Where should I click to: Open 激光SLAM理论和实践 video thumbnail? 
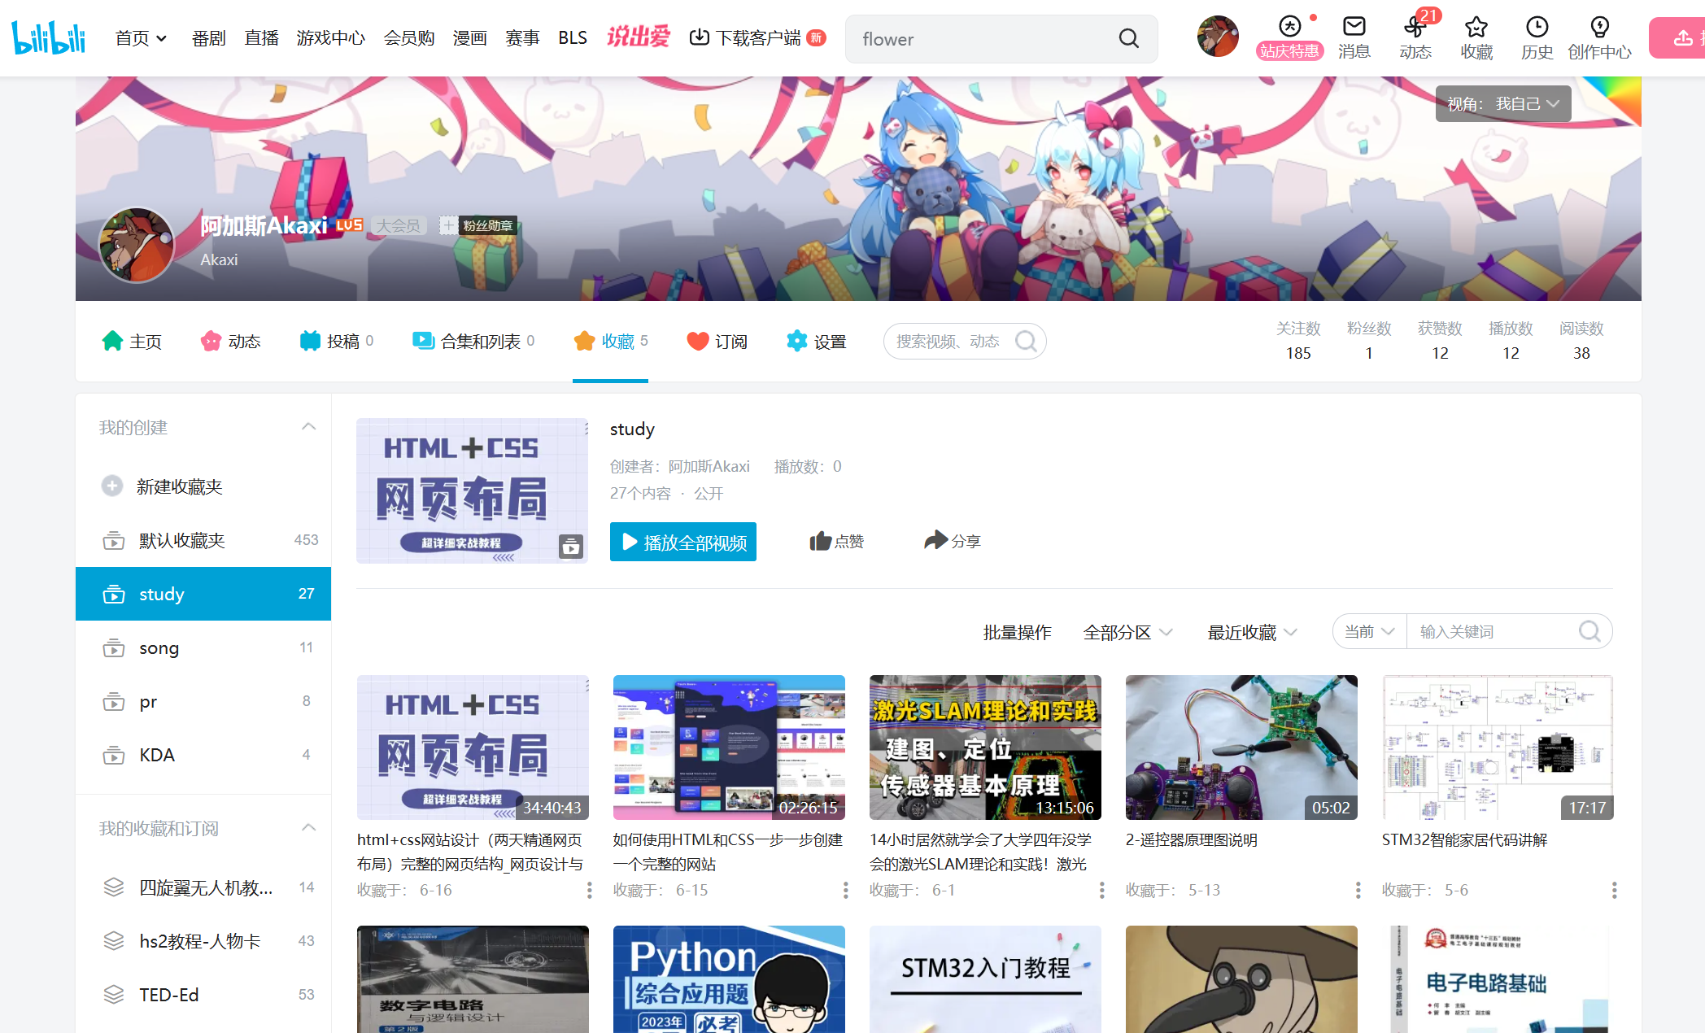(985, 748)
